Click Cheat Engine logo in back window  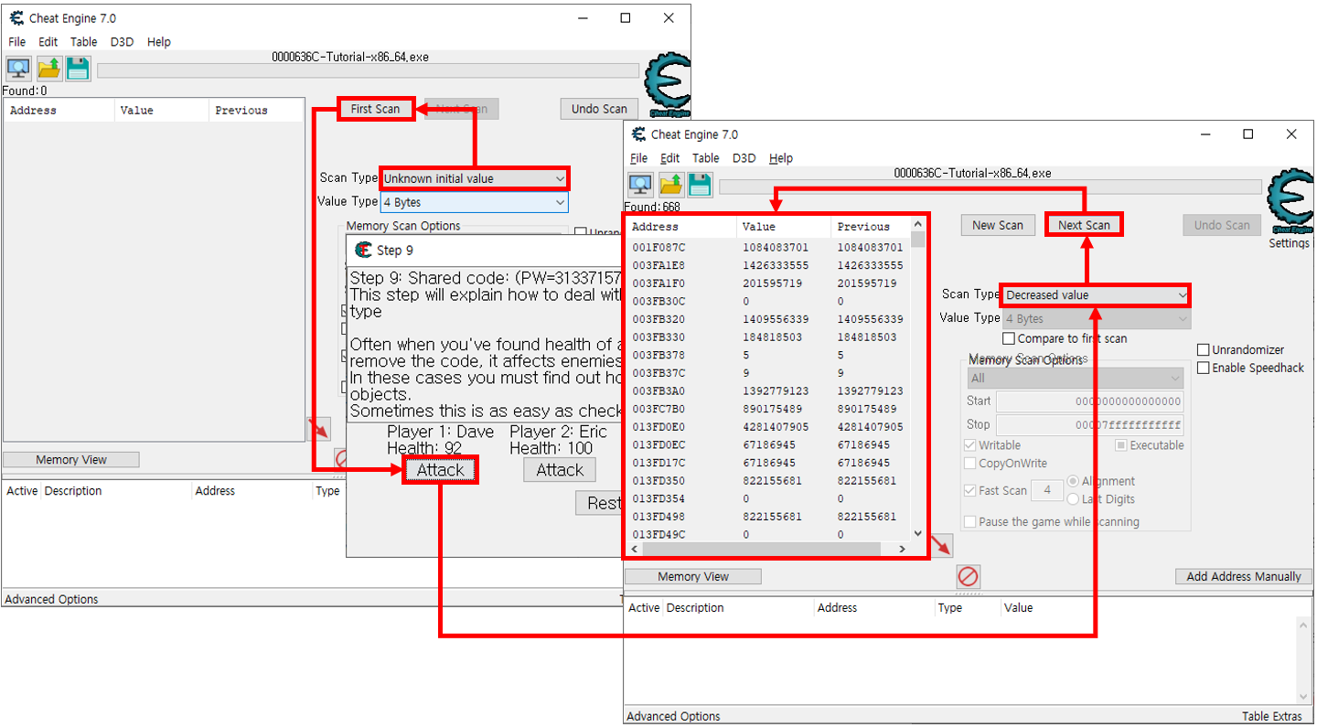tap(667, 85)
